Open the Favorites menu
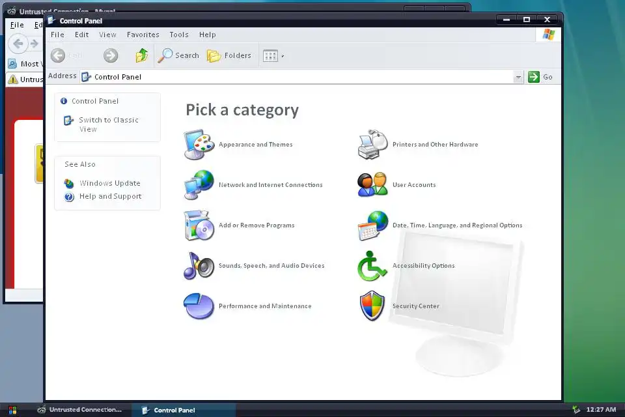Screen dimensions: 625x417 click(143, 35)
